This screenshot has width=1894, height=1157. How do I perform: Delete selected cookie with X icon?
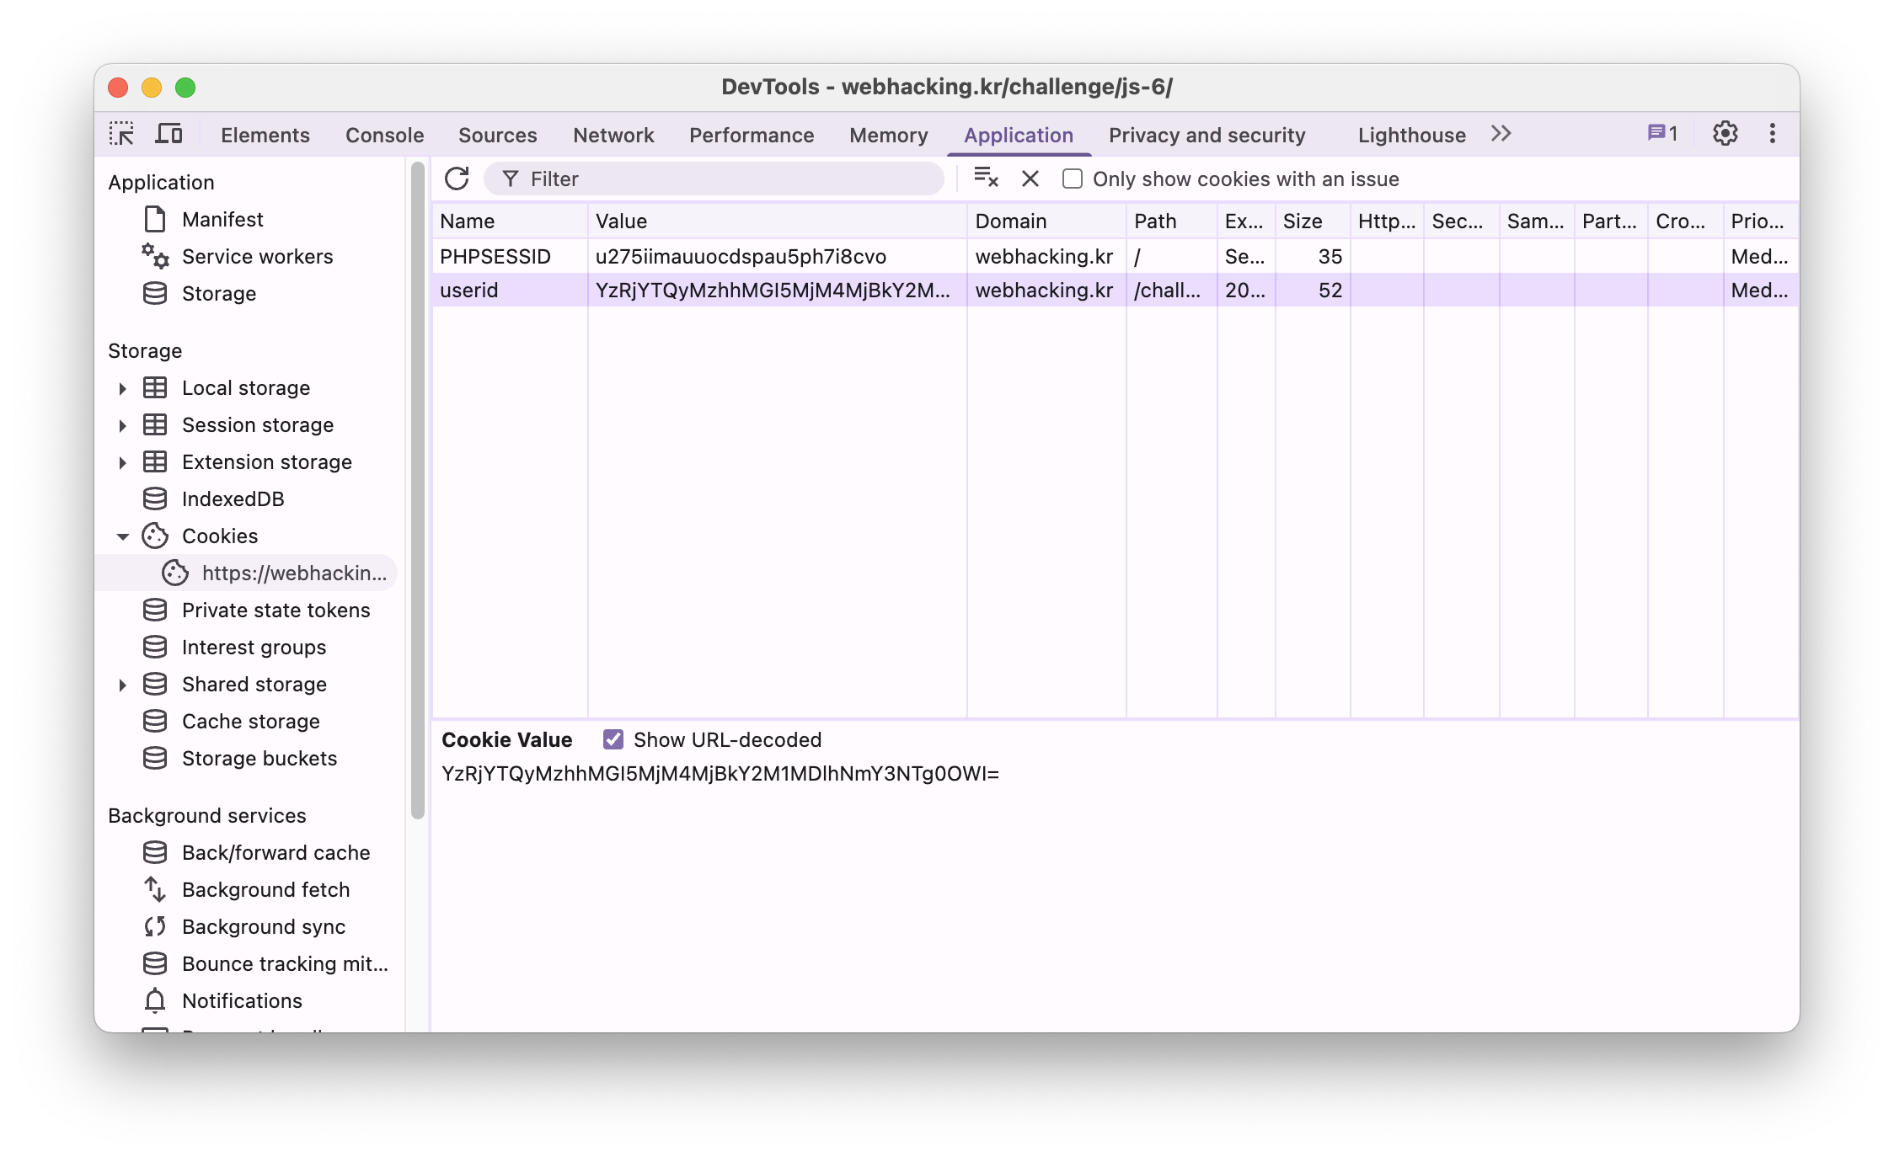coord(1030,179)
